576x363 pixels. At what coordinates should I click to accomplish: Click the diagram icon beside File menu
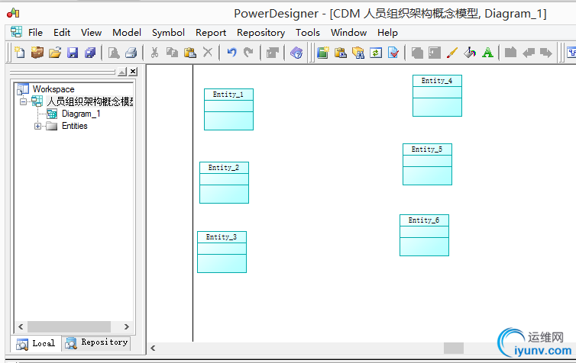click(x=16, y=32)
